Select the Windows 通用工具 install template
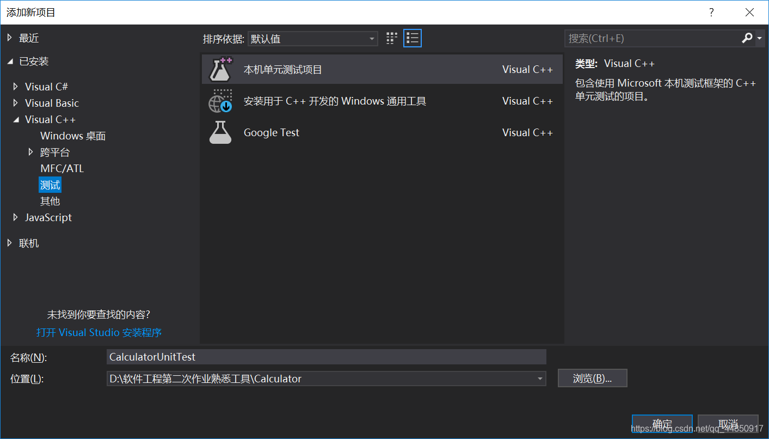 click(x=382, y=101)
